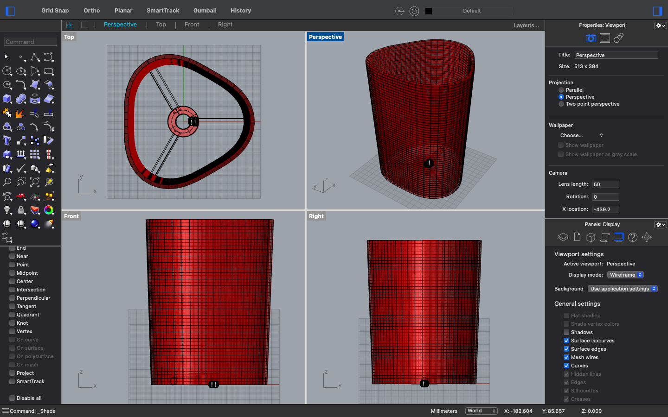Toggle Ortho mode
This screenshot has height=417, width=668.
92,11
